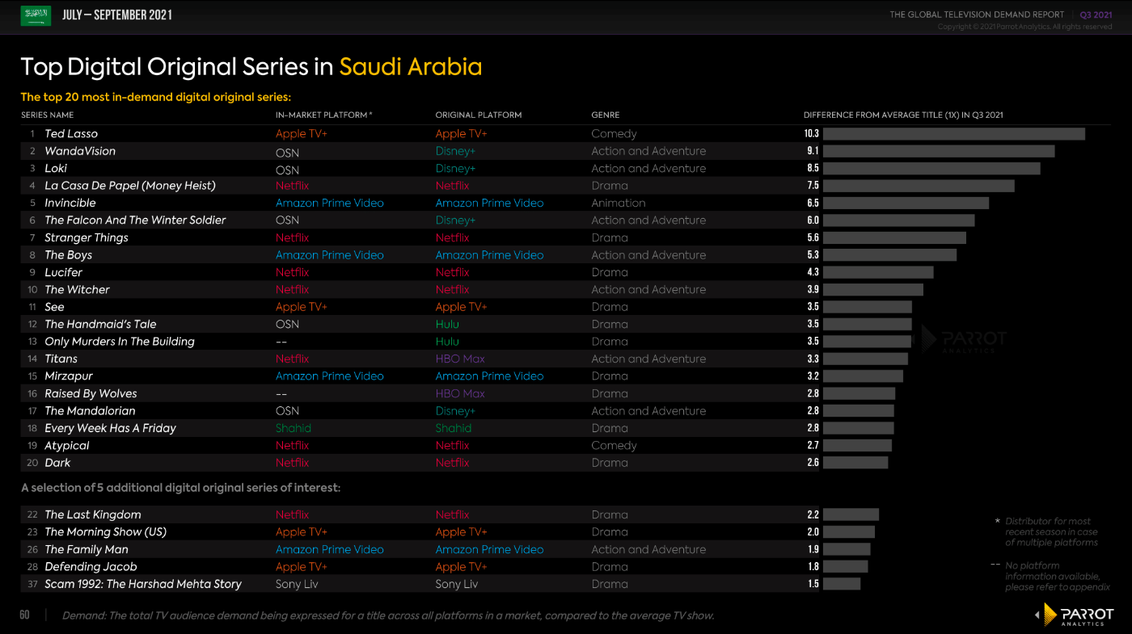
Task: Click Comedy genre for Ted Lasso
Action: (x=614, y=134)
